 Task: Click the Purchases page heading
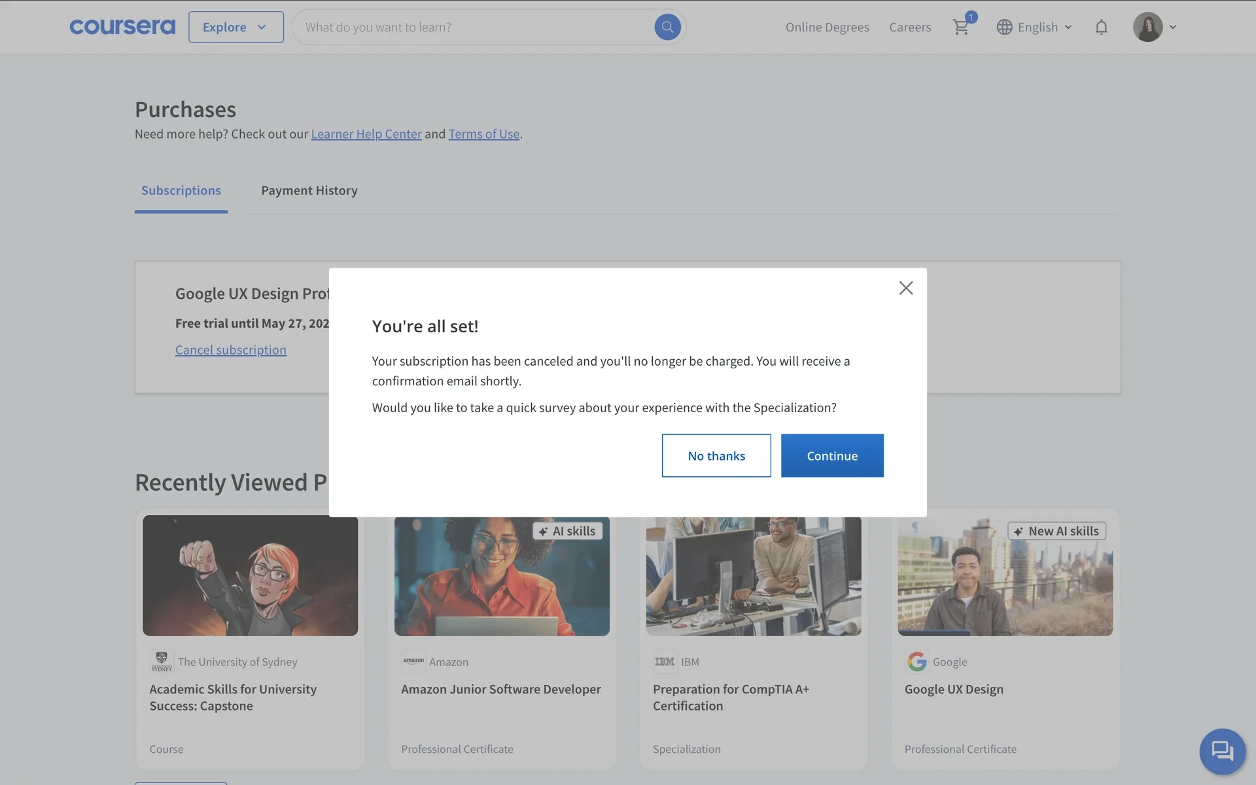click(185, 109)
